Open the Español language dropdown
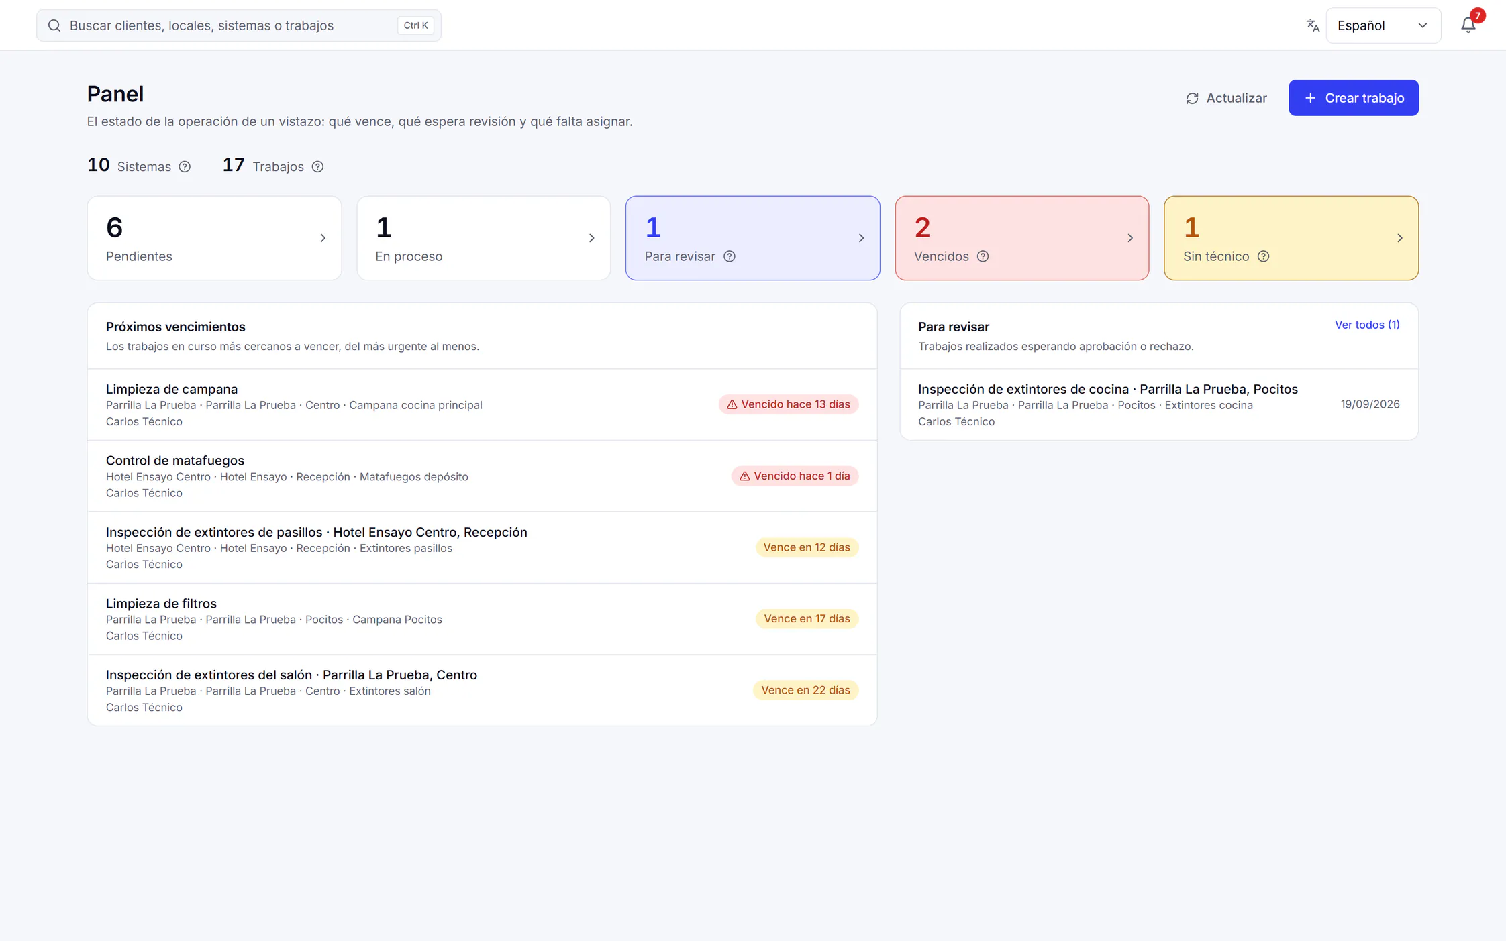 [x=1383, y=25]
